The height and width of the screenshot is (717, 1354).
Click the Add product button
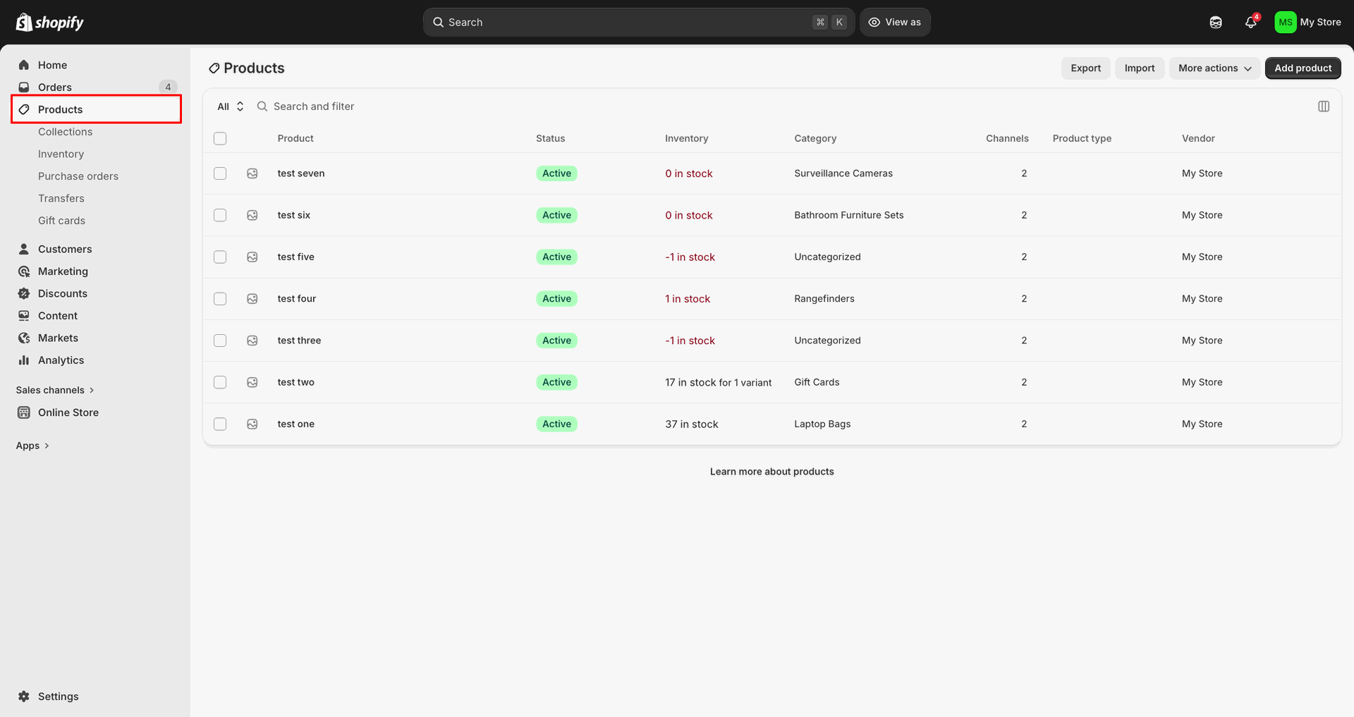1303,68
